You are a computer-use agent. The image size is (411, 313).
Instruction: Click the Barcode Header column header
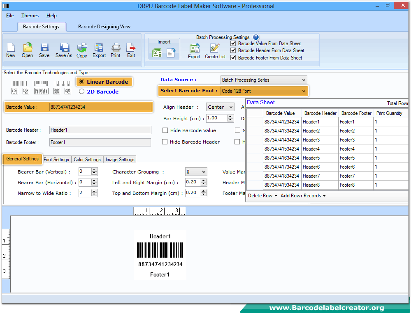[x=320, y=113]
